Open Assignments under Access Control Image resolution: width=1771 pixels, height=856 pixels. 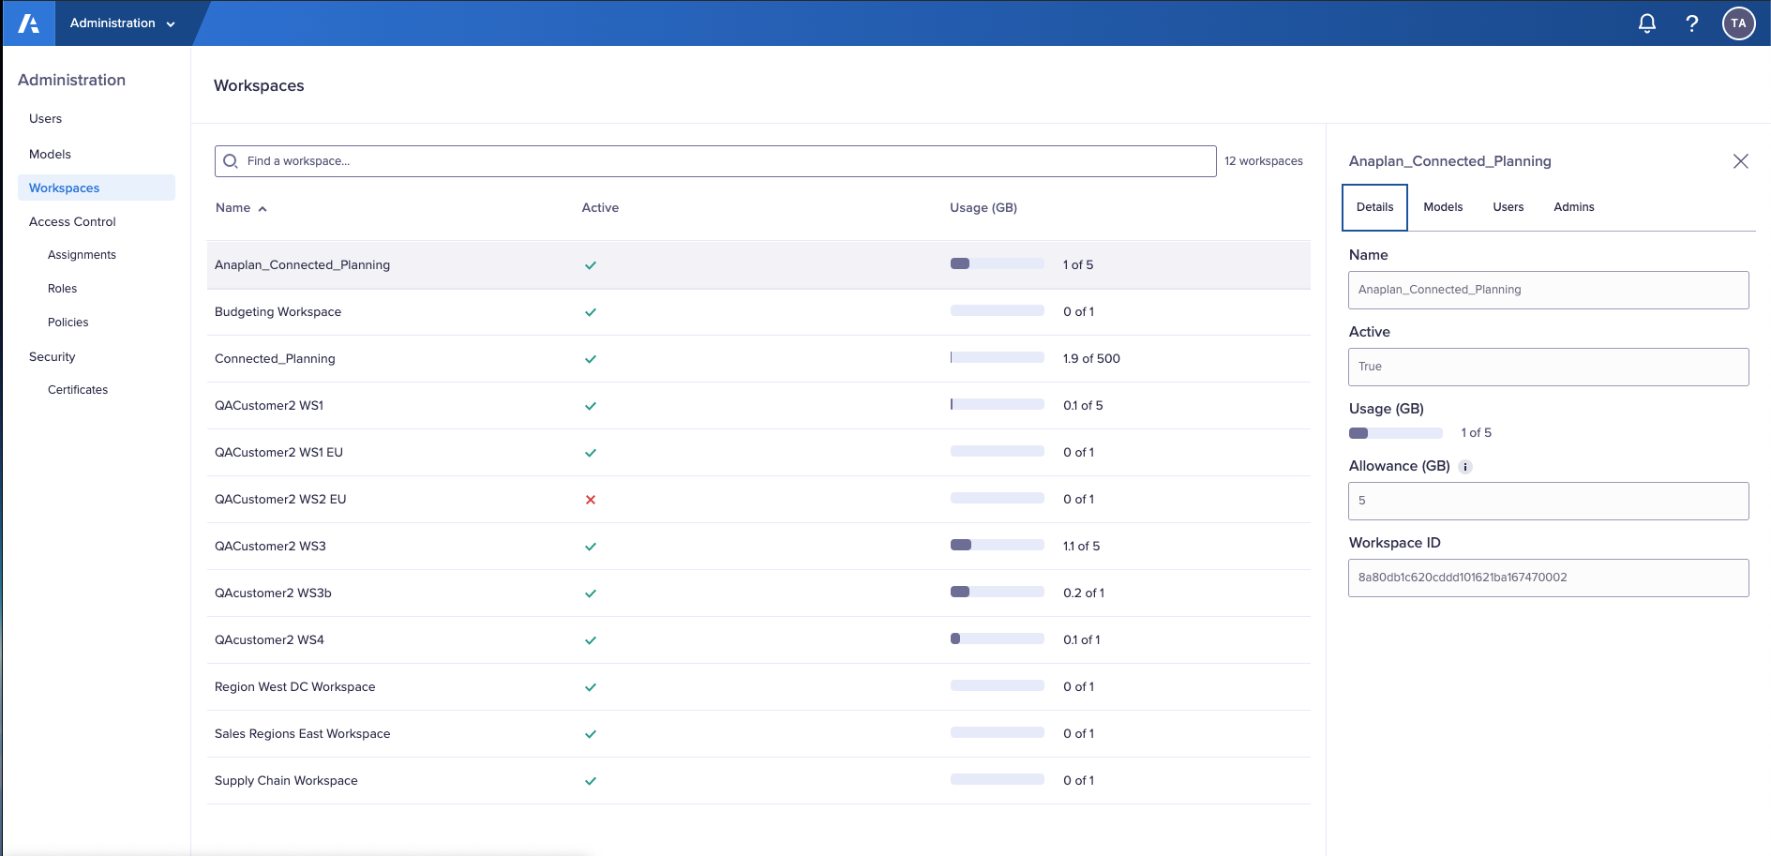tap(82, 255)
